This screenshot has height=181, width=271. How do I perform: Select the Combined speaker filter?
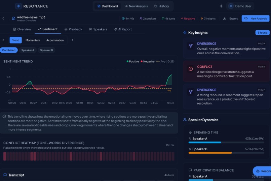[9, 50]
